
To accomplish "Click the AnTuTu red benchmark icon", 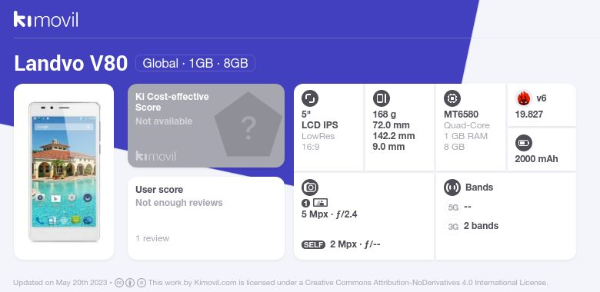I will coord(524,98).
